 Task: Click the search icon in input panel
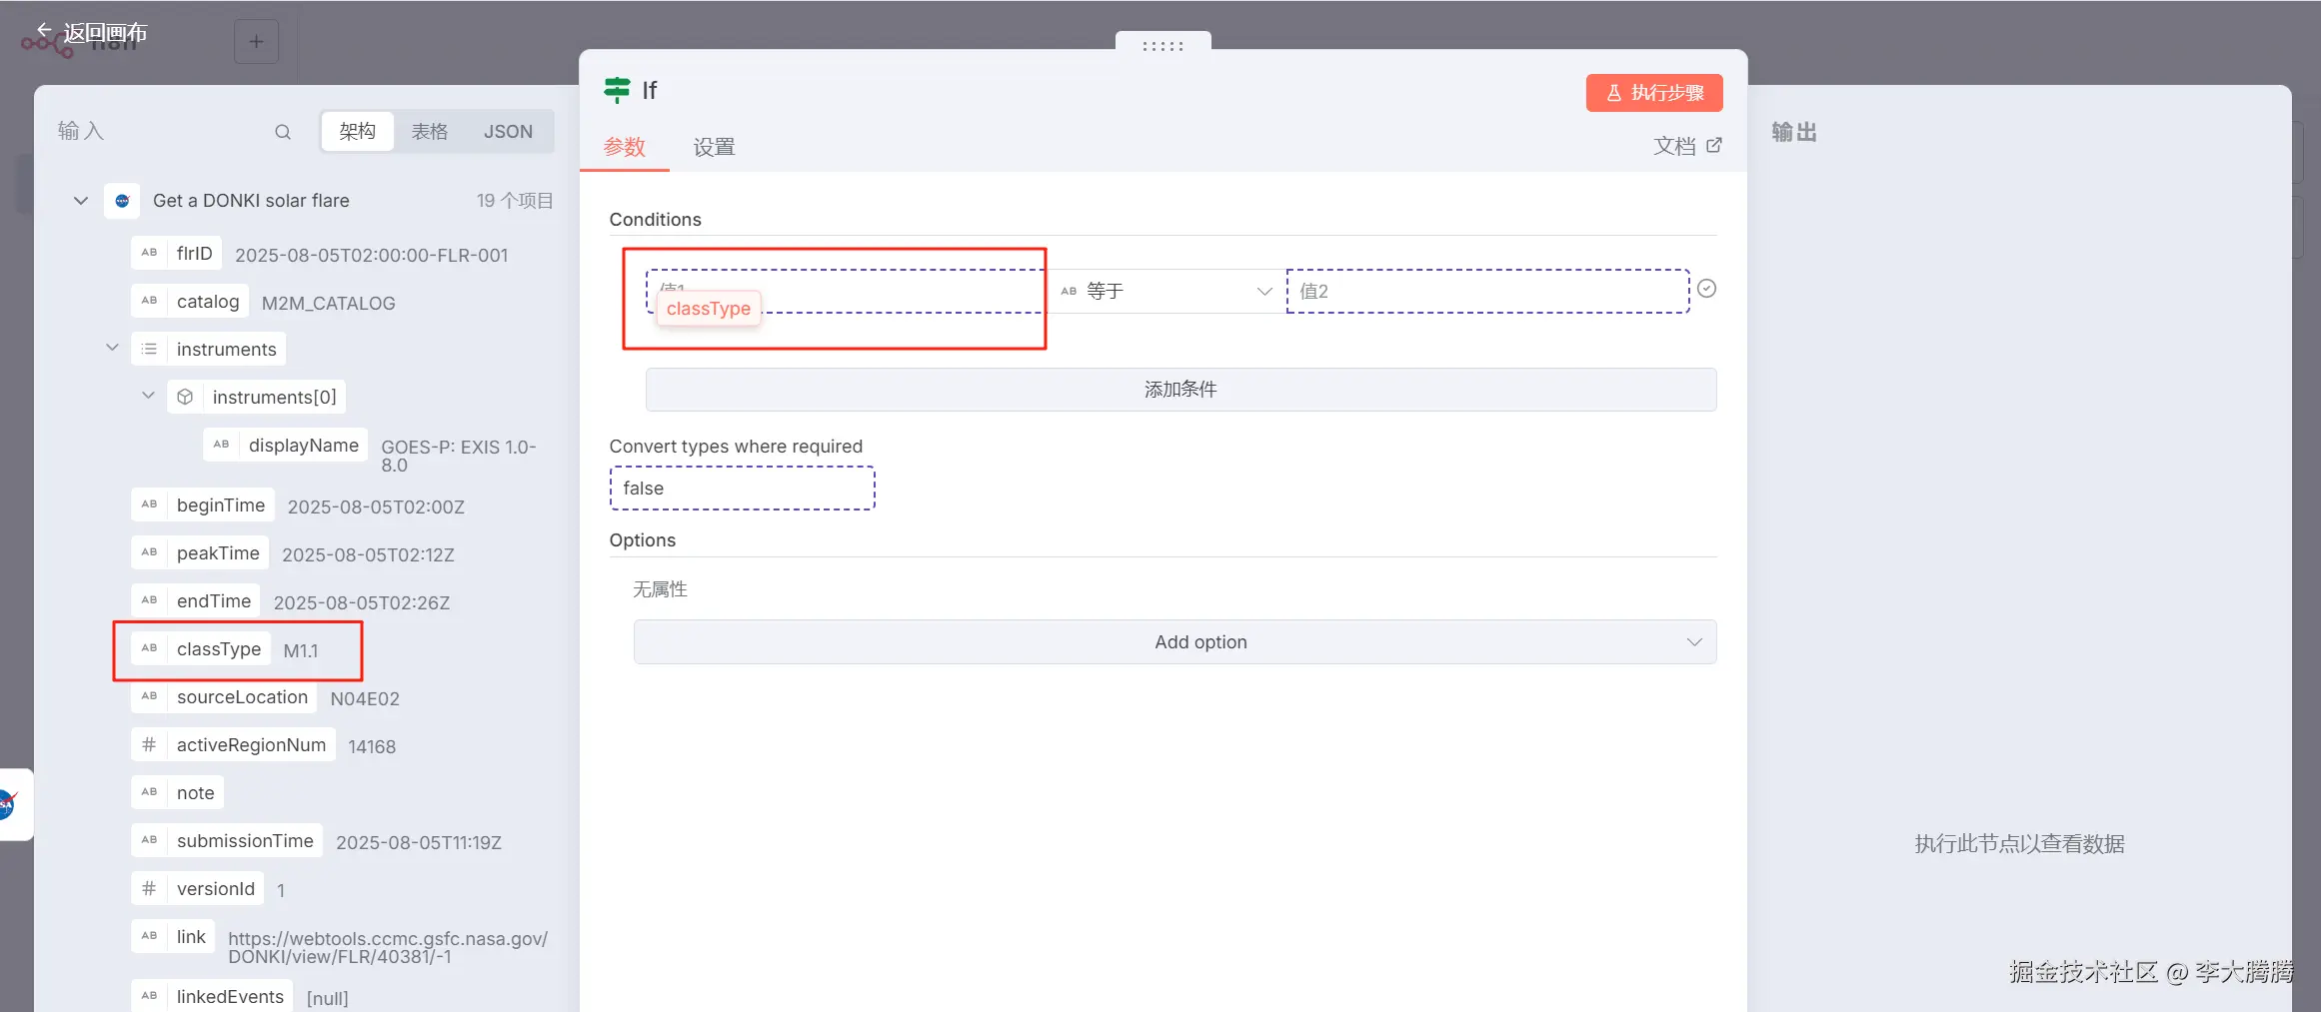[283, 132]
